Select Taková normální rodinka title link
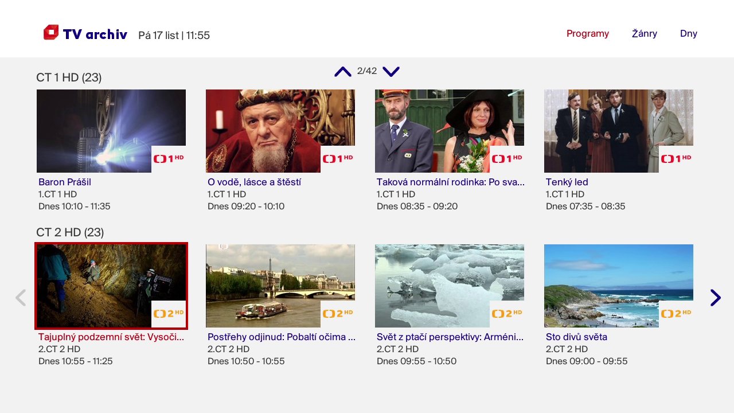 [451, 182]
